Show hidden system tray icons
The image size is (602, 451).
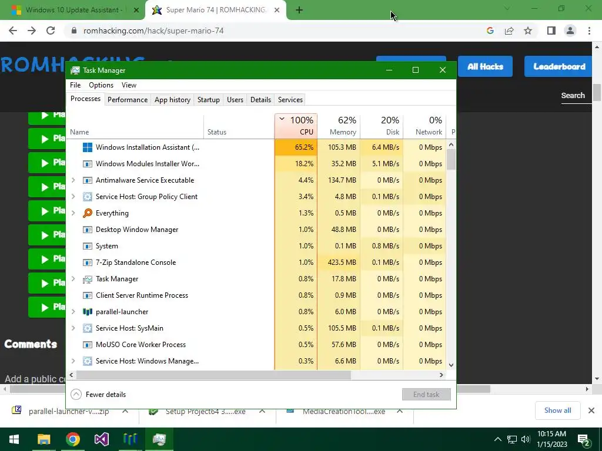pos(497,439)
